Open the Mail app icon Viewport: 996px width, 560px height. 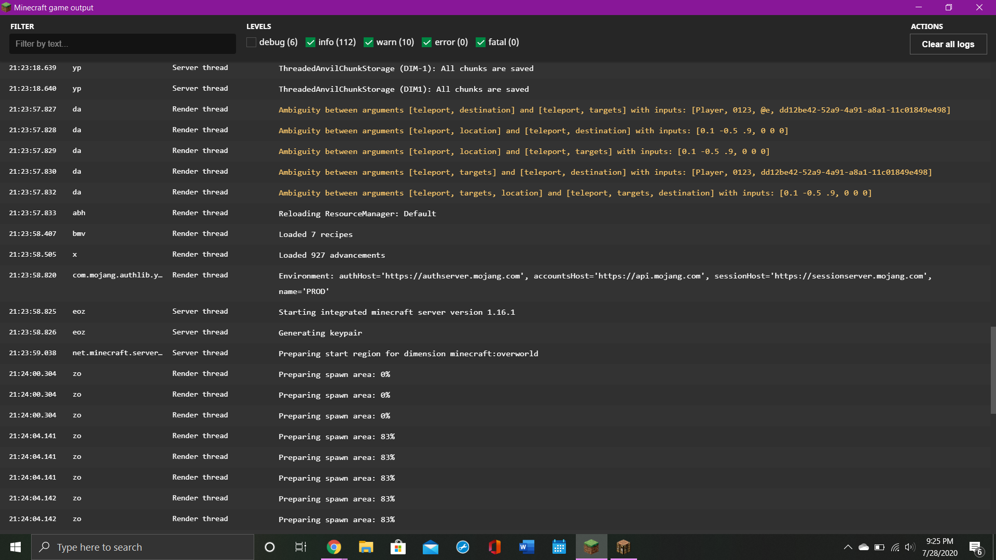(431, 547)
